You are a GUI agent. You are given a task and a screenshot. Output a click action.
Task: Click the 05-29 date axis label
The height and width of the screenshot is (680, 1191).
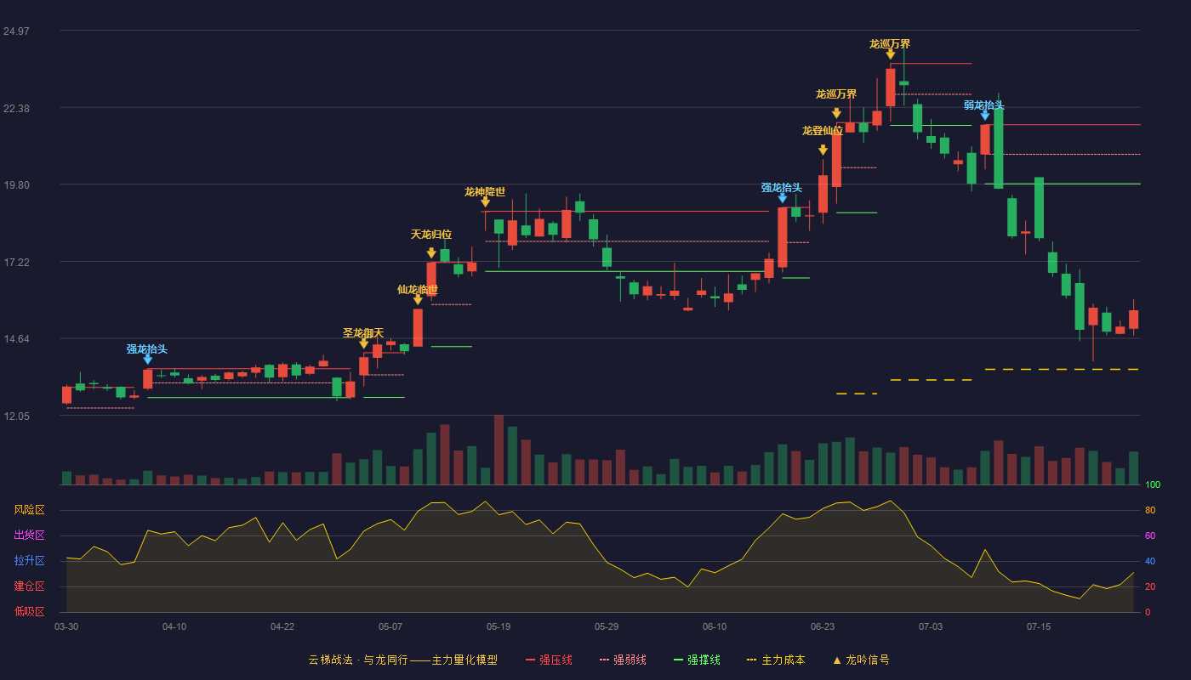(607, 626)
